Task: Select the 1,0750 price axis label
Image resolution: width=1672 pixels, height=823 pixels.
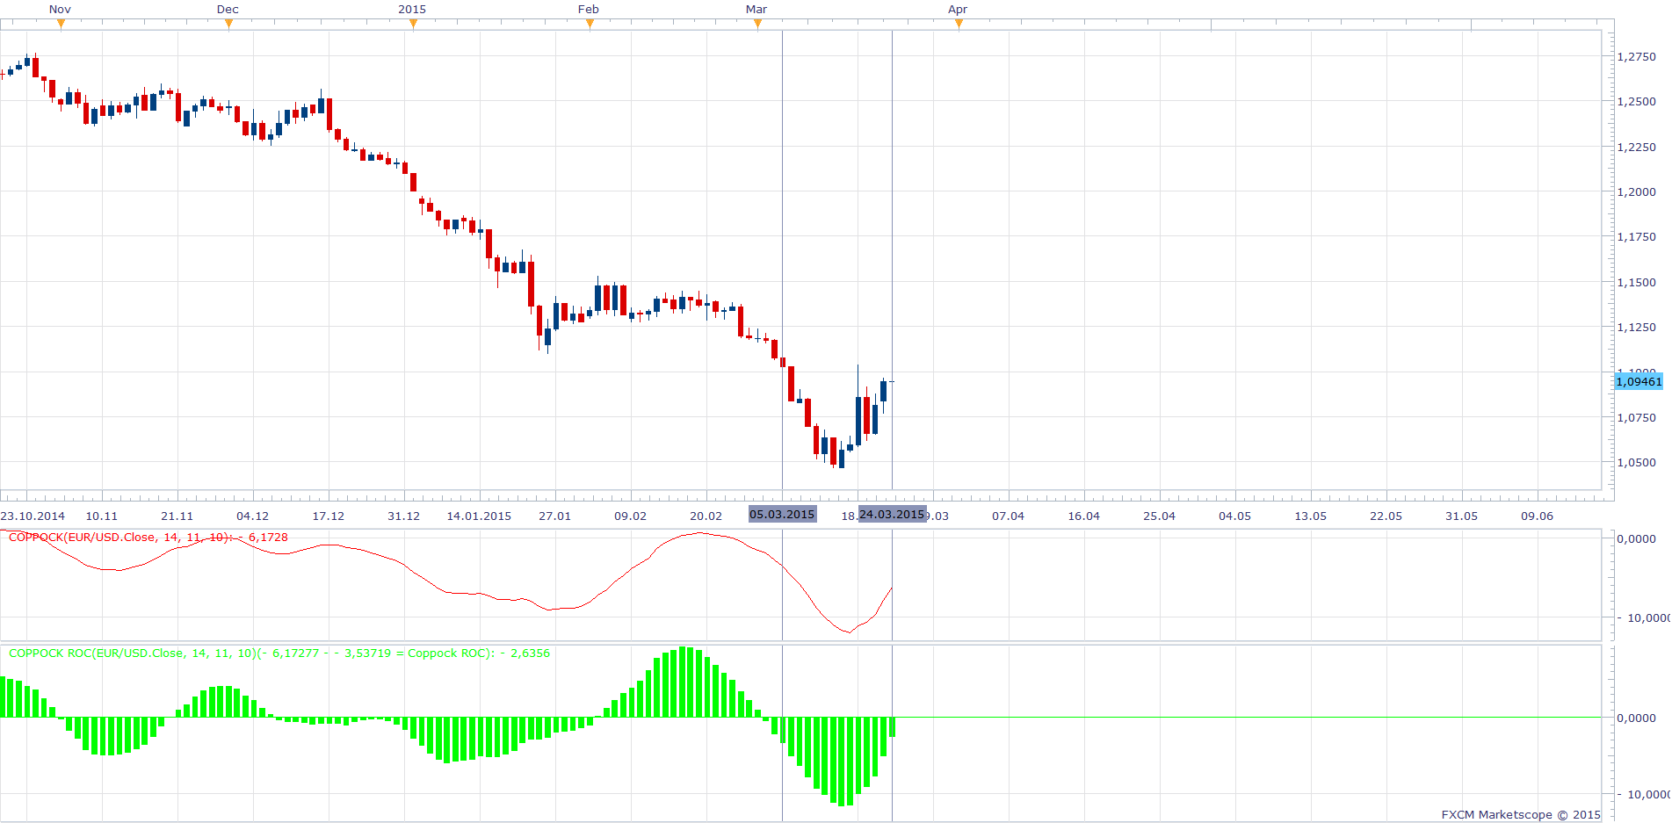Action: coord(1637,417)
